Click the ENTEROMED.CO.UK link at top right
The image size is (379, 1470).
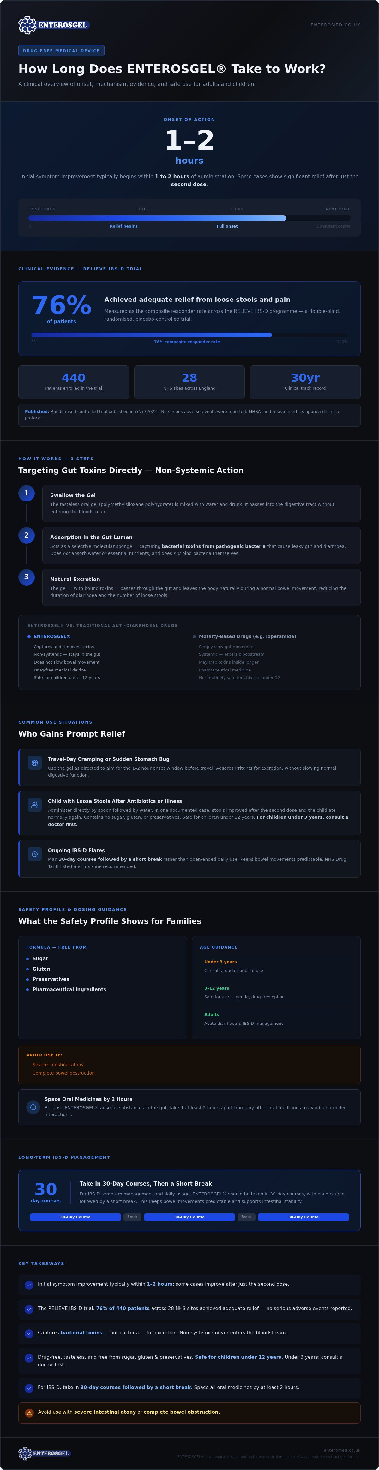pyautogui.click(x=335, y=25)
